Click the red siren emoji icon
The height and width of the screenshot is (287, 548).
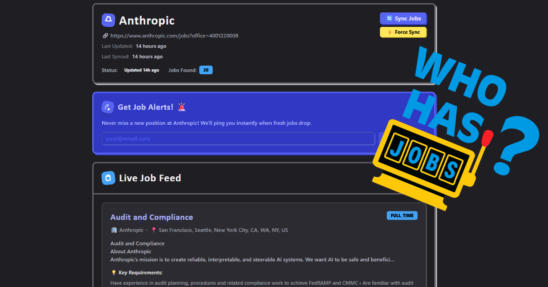(x=182, y=107)
